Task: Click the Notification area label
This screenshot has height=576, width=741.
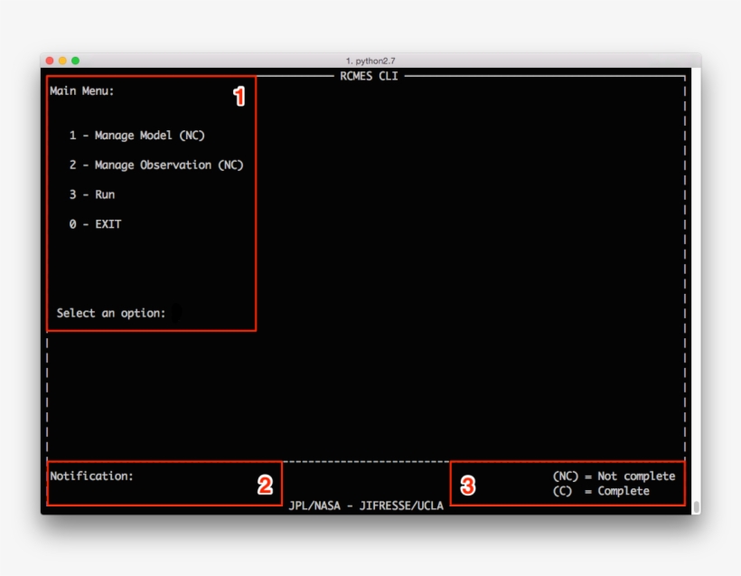Action: click(90, 475)
